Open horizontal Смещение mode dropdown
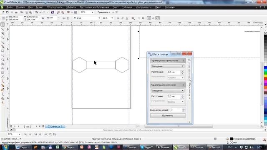Image resolution: width=267 pixels, height=150 pixels. coord(168,66)
